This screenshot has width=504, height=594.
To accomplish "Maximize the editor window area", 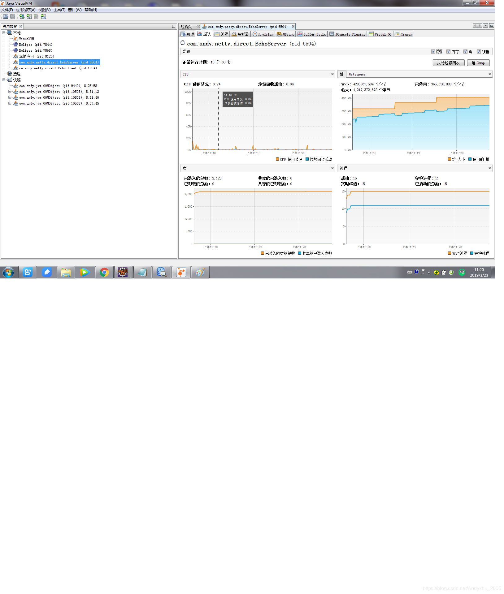I will (492, 26).
